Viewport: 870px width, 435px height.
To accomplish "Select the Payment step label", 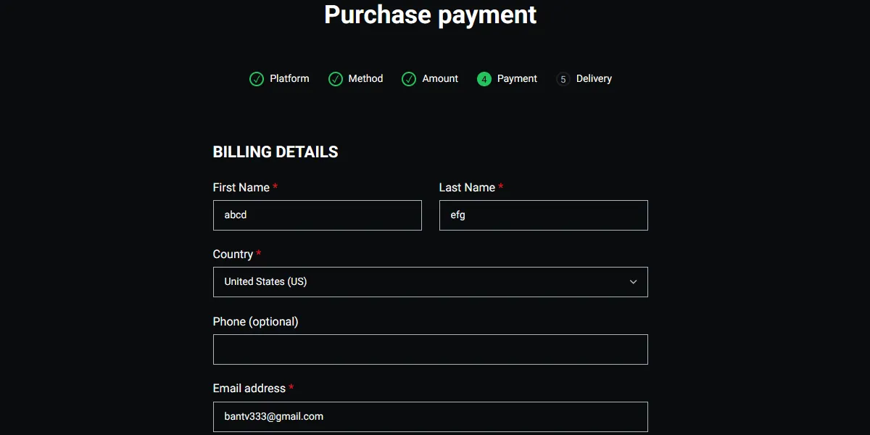I will pos(517,78).
